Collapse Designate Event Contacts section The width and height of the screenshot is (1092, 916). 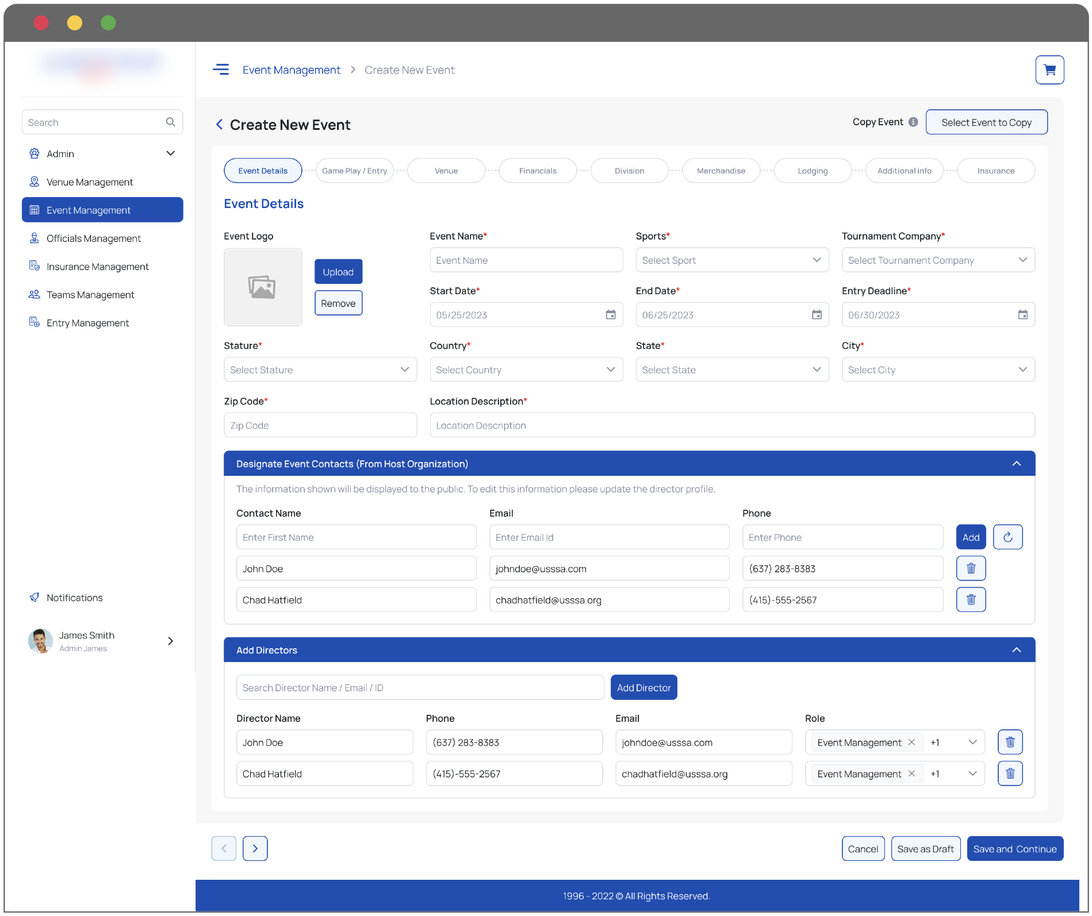tap(1016, 464)
